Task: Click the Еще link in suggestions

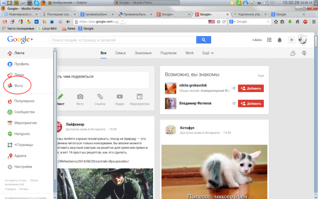Action: 261,76
